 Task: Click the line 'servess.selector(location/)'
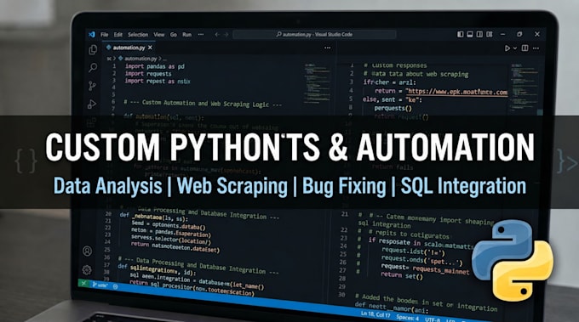click(171, 240)
